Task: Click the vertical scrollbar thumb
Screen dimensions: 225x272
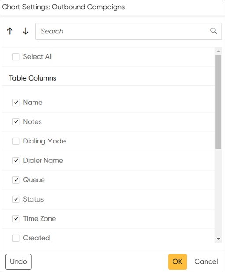Action: click(218, 102)
